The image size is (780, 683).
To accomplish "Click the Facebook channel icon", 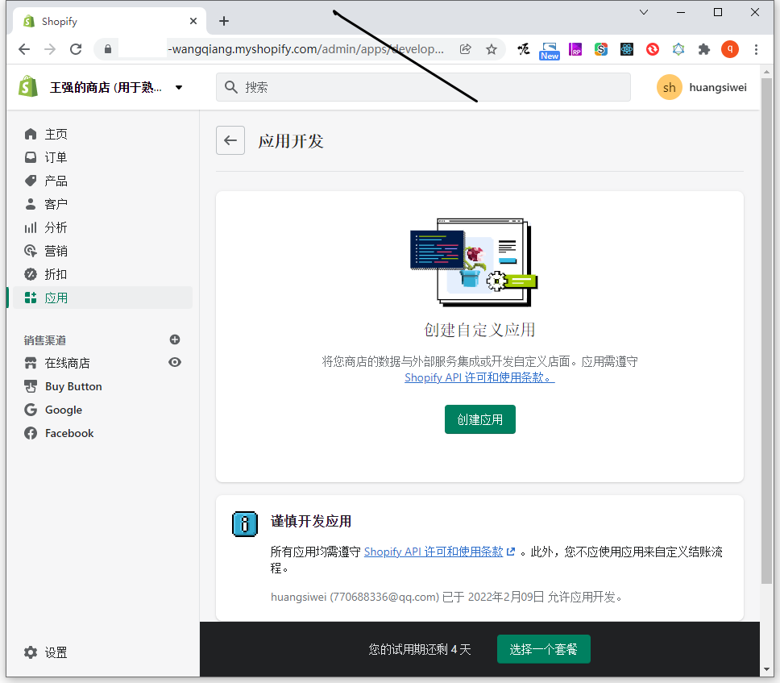I will coord(31,433).
